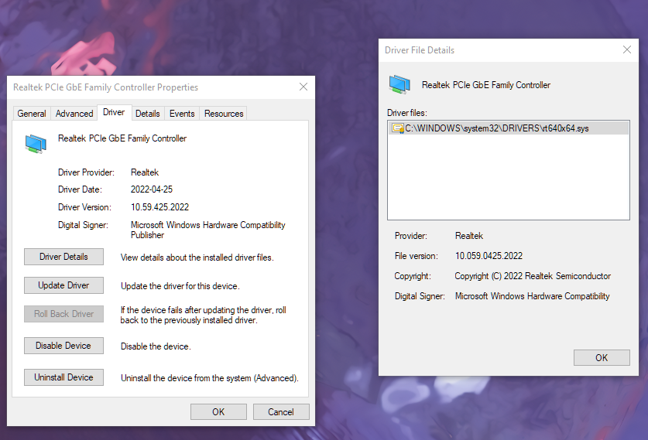Click the Digital Signer value in Properties window
Viewport: 648px width, 440px height.
click(x=208, y=230)
